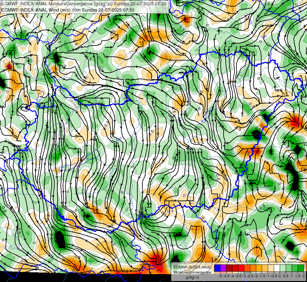
Task: Click the legend unit g/(kg*s)
Action: pyautogui.click(x=193, y=277)
